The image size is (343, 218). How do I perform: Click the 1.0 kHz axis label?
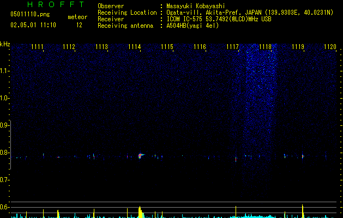(x=4, y=98)
